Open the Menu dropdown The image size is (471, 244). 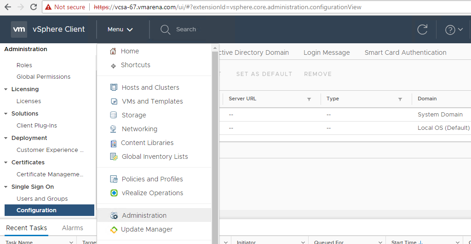[x=120, y=29]
